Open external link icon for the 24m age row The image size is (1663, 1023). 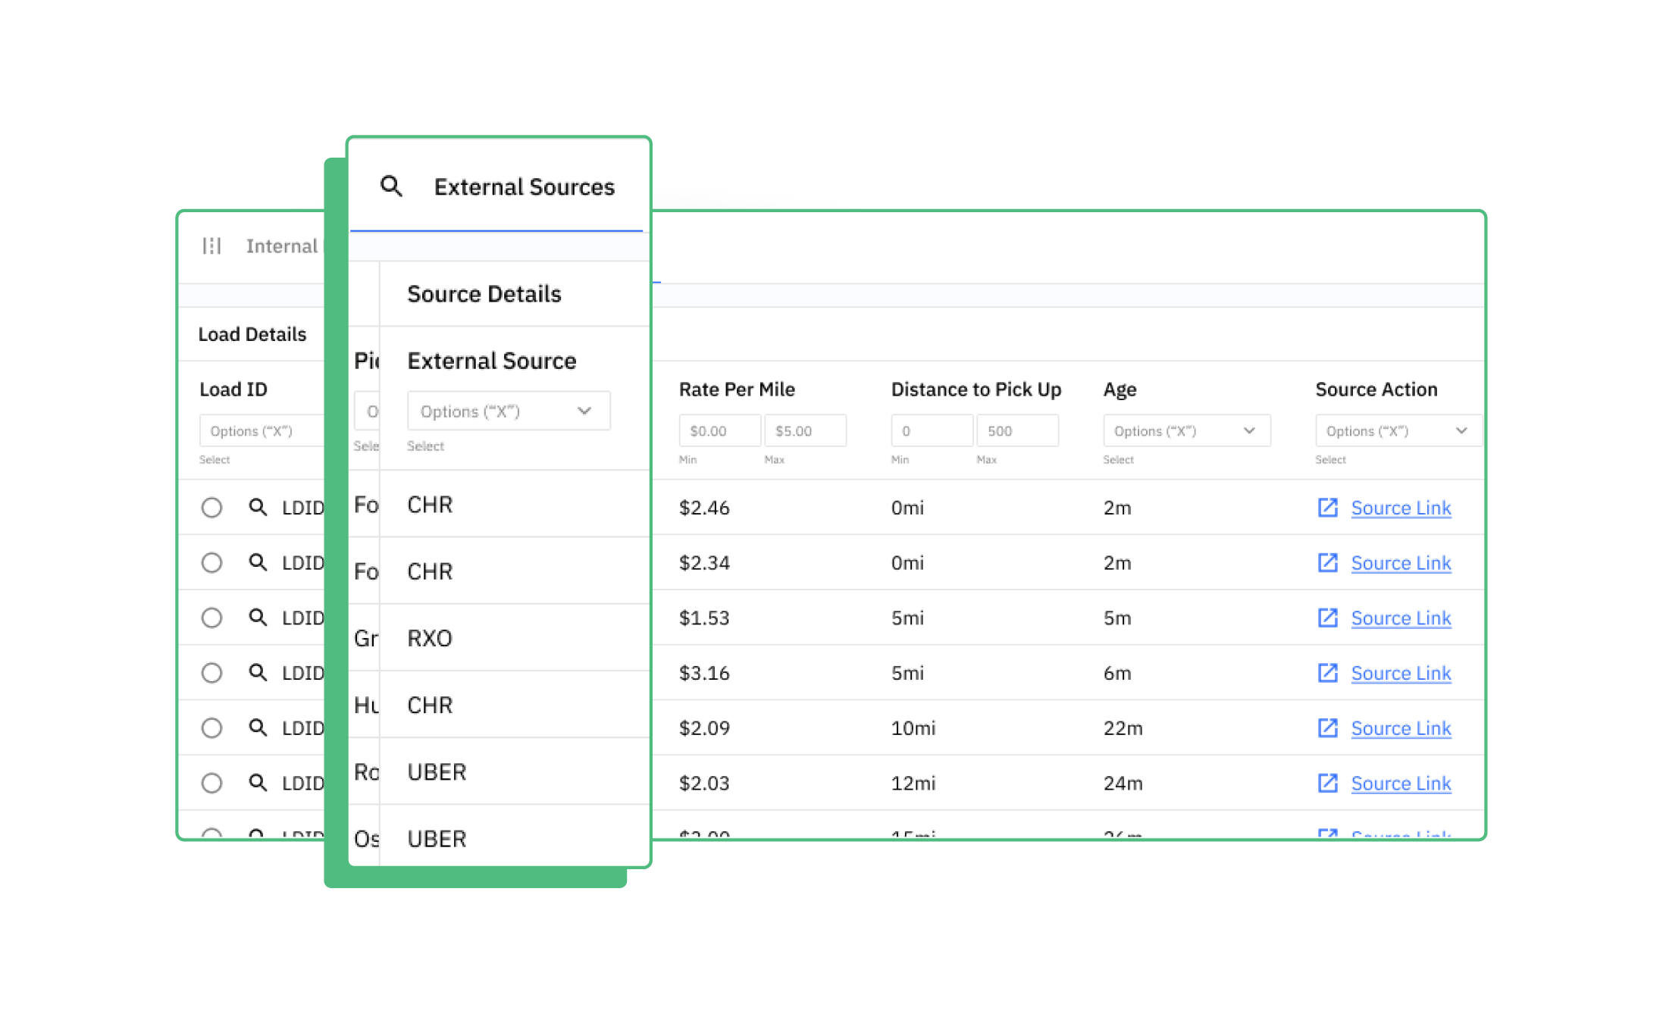[x=1327, y=783]
